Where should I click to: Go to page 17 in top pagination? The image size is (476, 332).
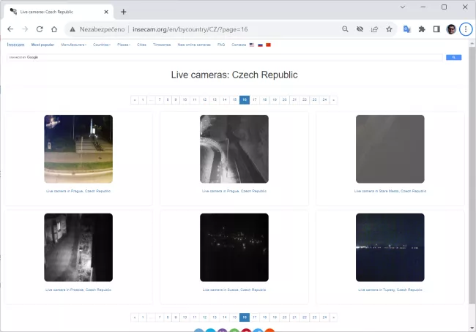point(254,99)
